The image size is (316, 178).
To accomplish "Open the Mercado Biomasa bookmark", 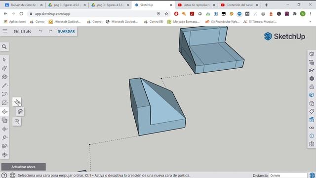I will [x=183, y=22].
